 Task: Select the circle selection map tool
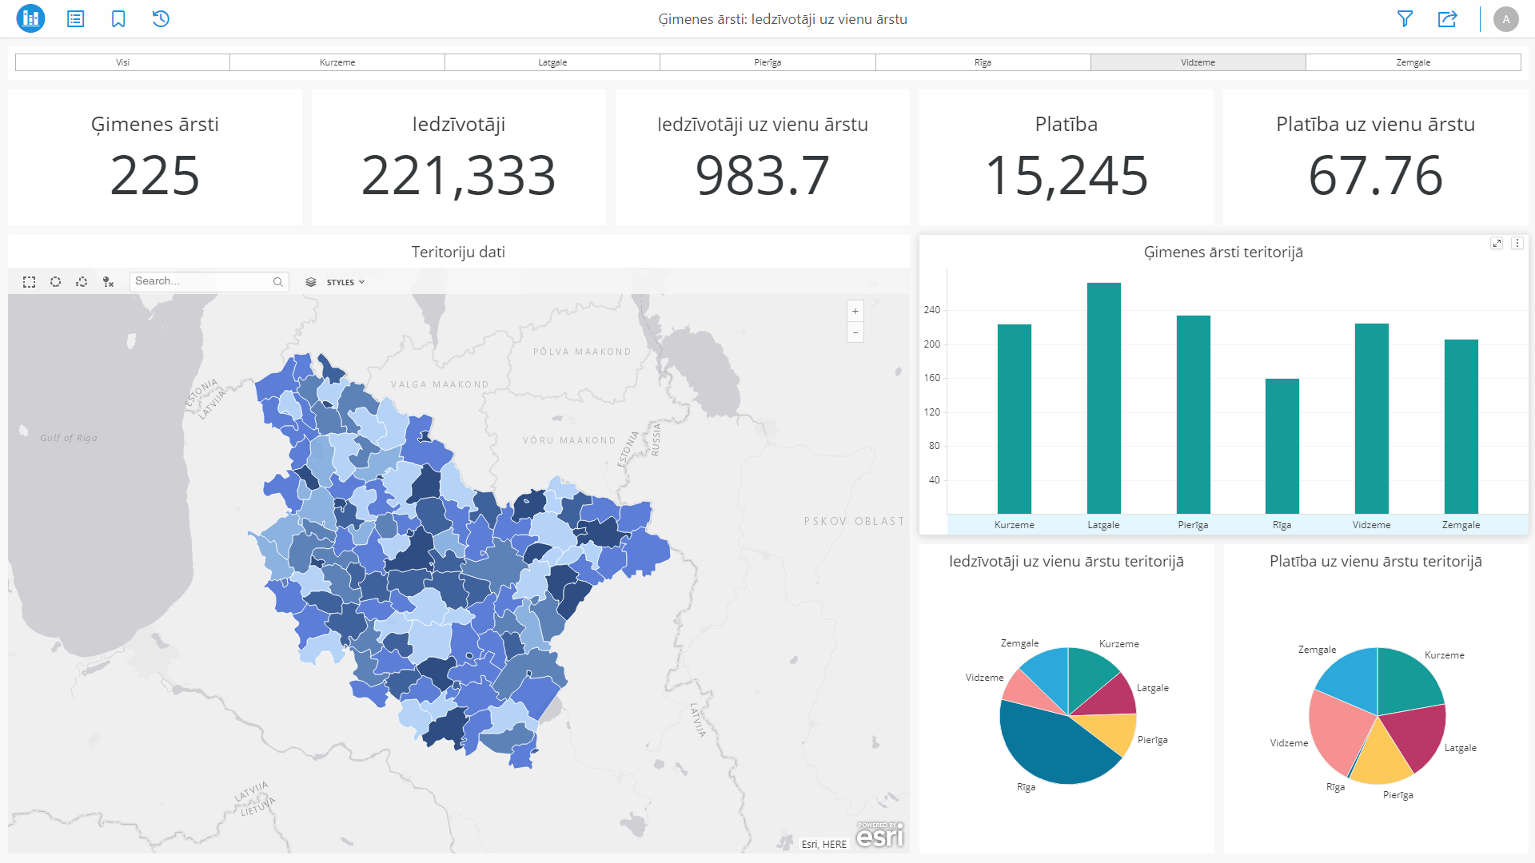55,282
